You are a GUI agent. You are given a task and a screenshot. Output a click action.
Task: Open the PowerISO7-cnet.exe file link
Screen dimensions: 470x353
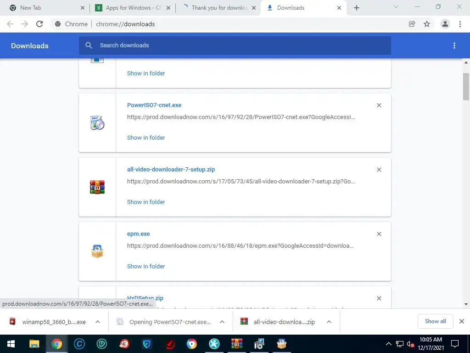pyautogui.click(x=154, y=105)
